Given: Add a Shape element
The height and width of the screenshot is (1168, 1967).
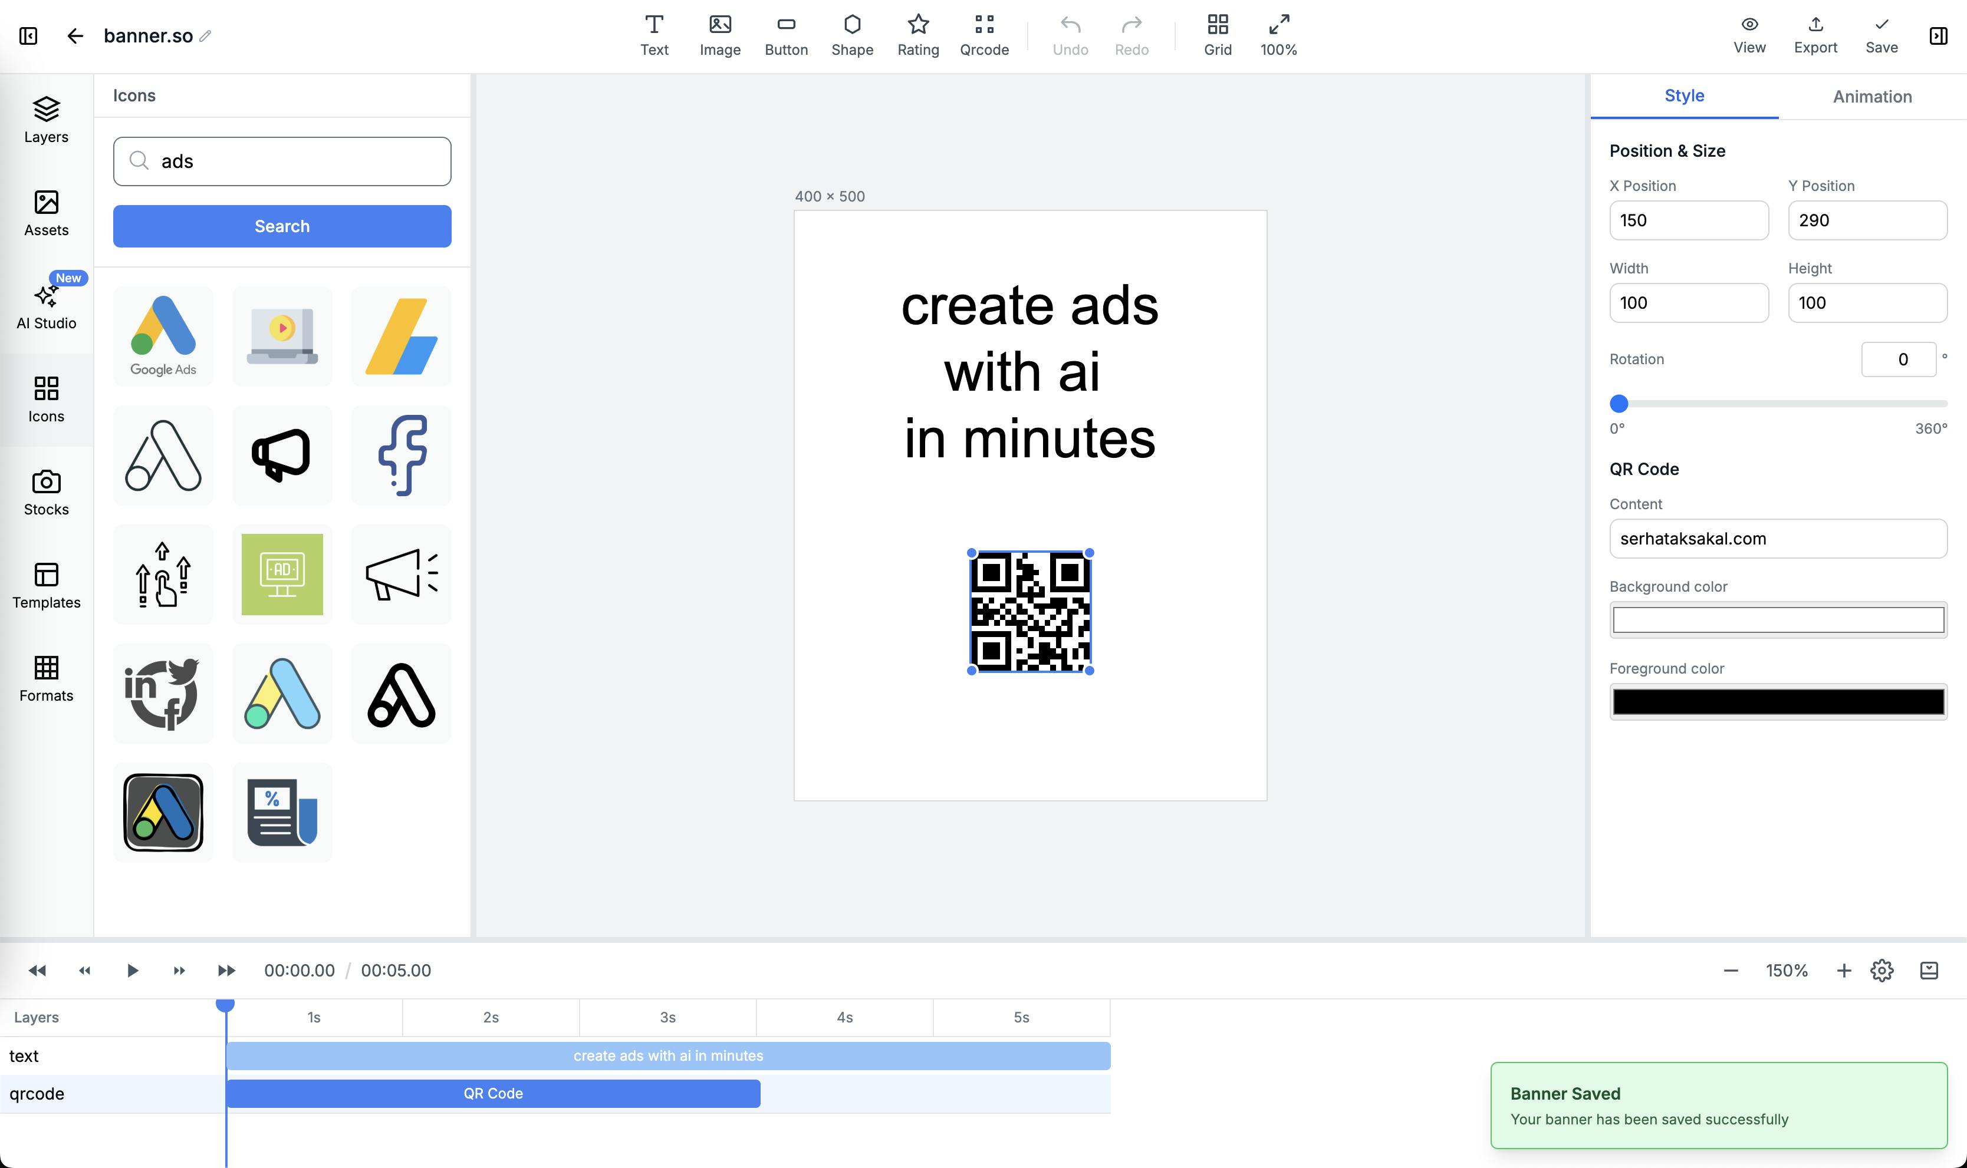Looking at the screenshot, I should click(x=852, y=35).
